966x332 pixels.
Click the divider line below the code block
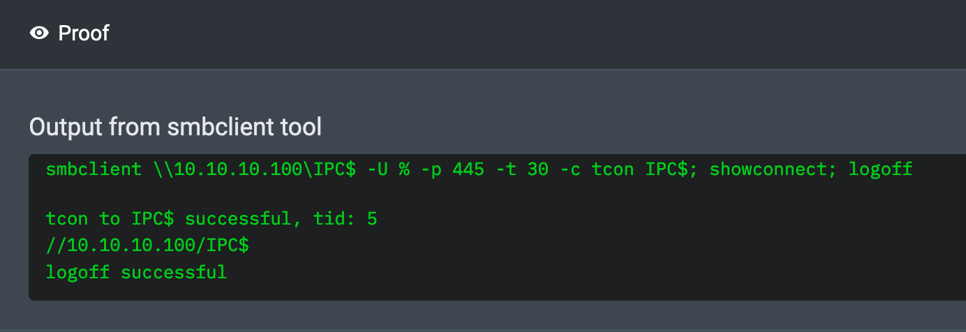(x=483, y=330)
